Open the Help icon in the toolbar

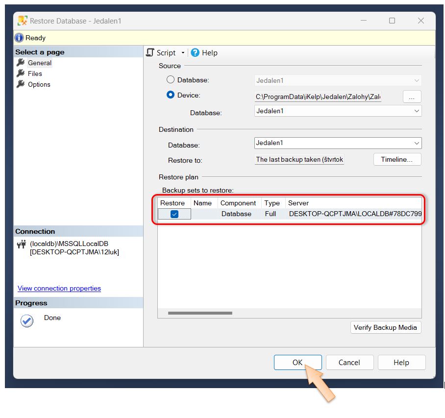pyautogui.click(x=195, y=52)
